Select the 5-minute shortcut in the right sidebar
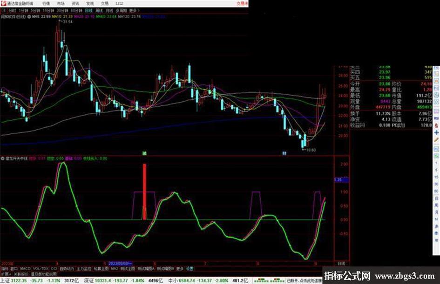Viewport: 440px width, 284px height. point(436,170)
